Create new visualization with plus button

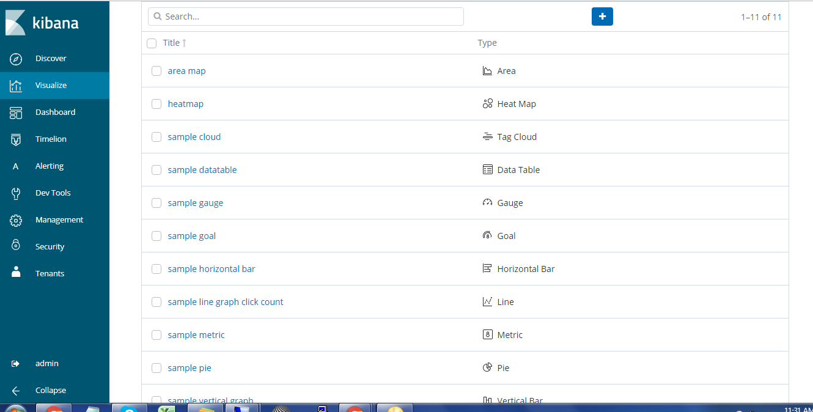[602, 17]
